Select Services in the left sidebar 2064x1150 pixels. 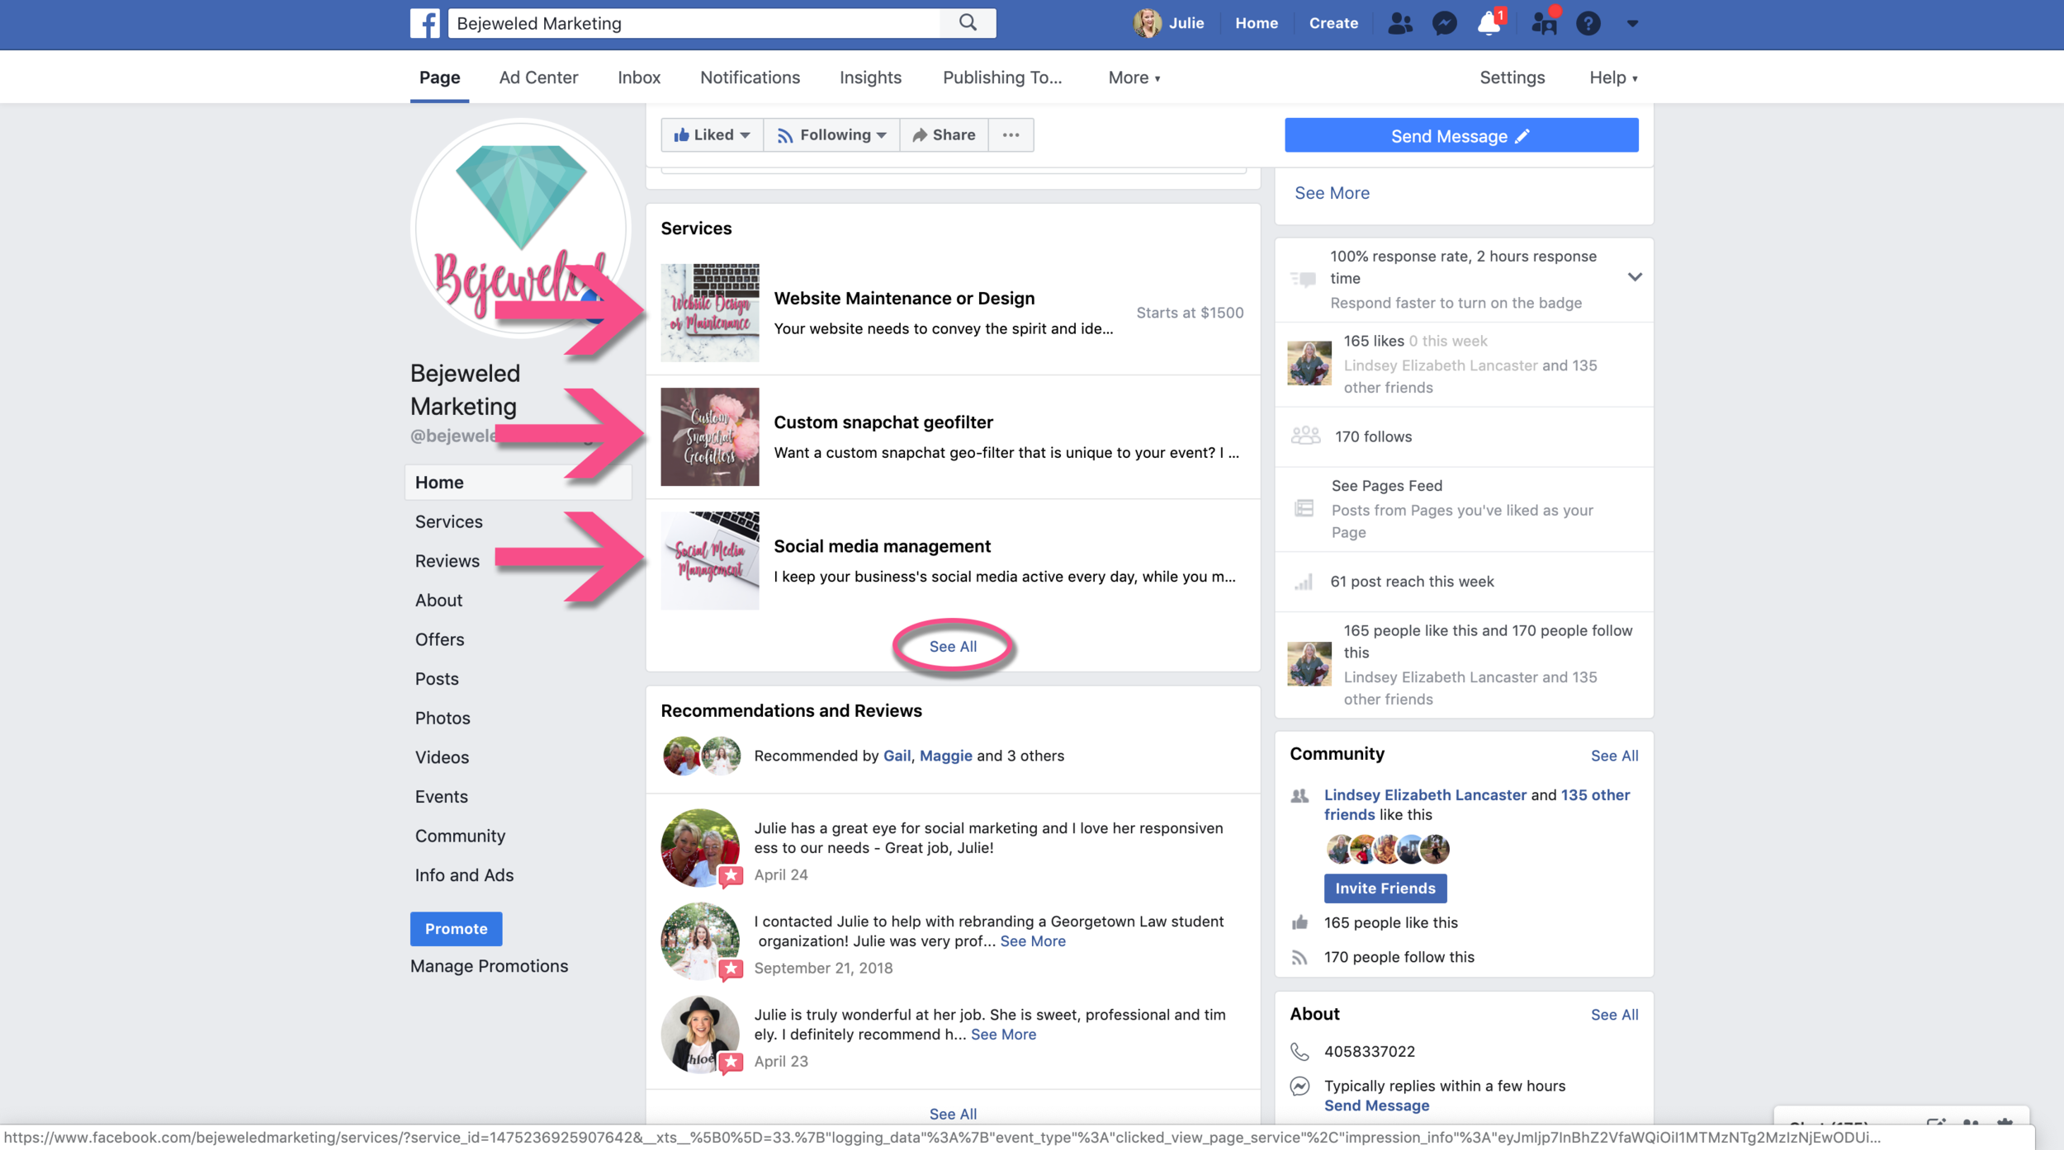coord(449,522)
